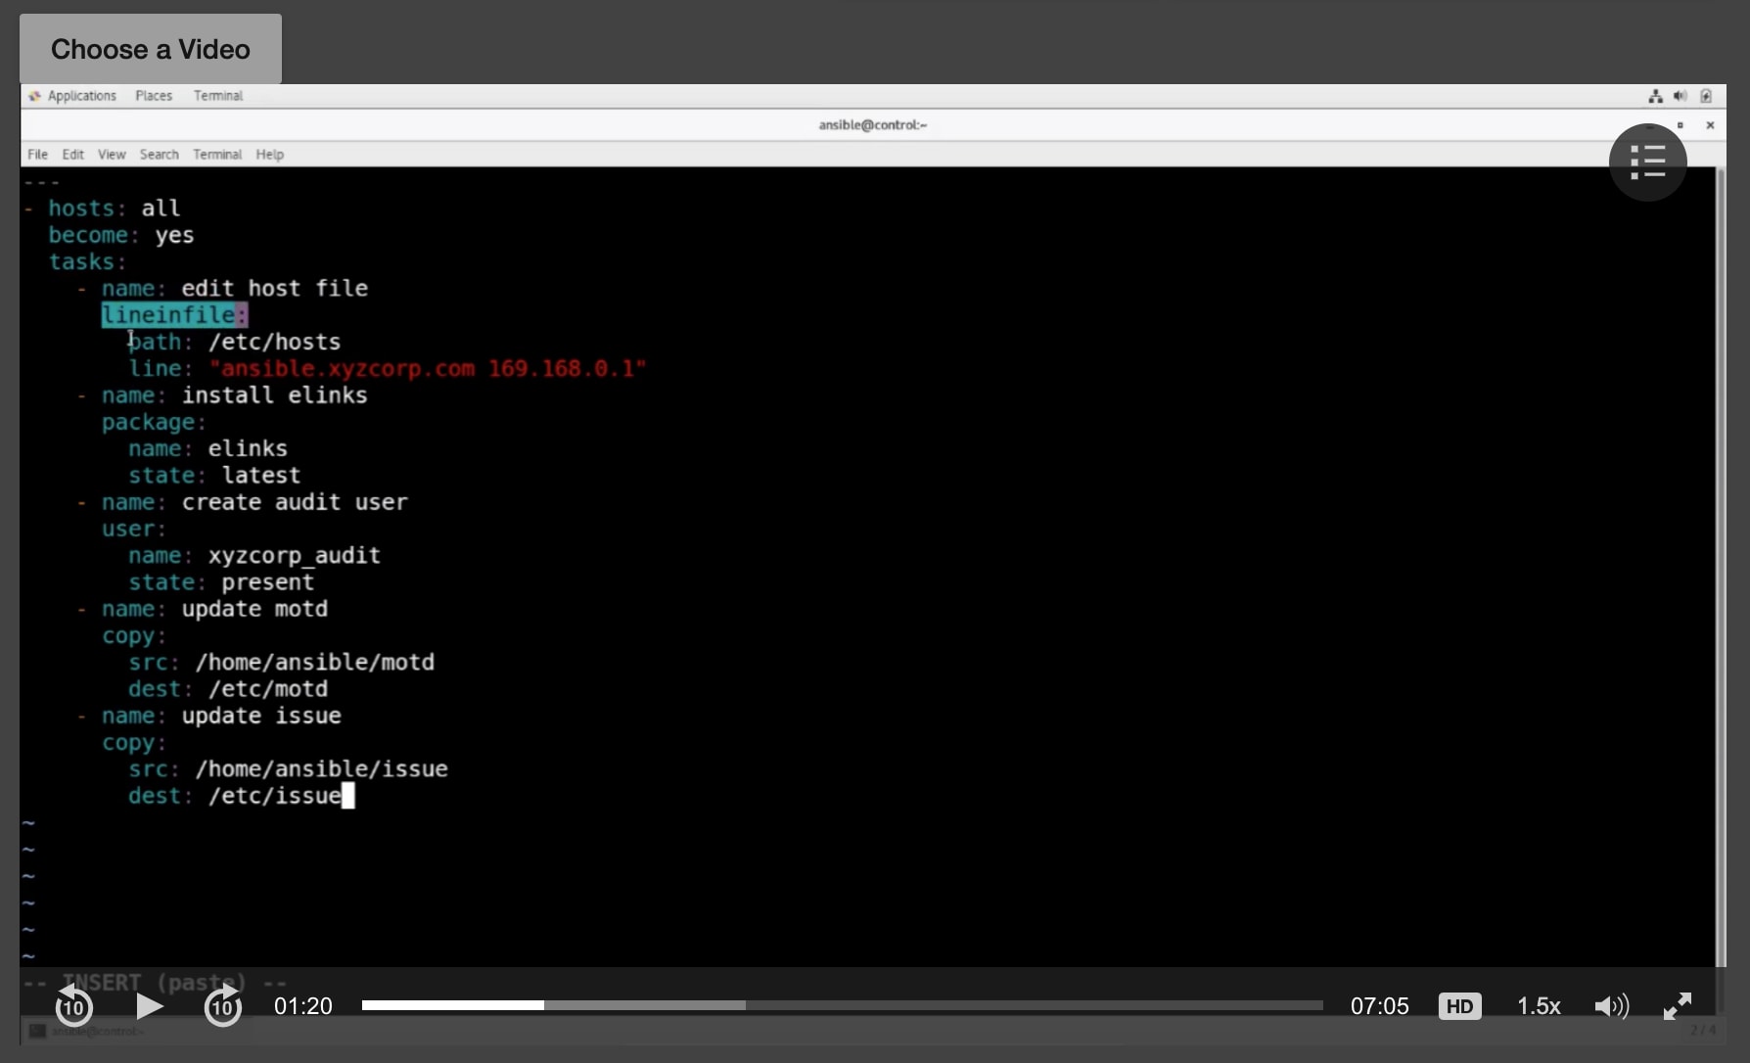1750x1063 pixels.
Task: Open the Places menu
Action: [x=154, y=96]
